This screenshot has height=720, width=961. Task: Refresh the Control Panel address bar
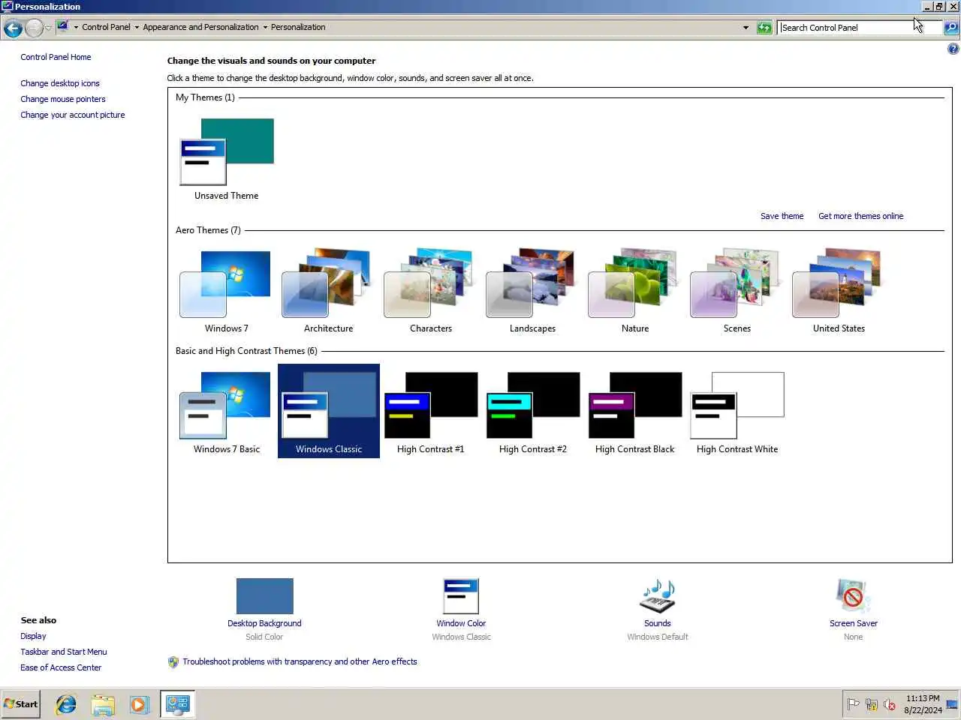[764, 28]
